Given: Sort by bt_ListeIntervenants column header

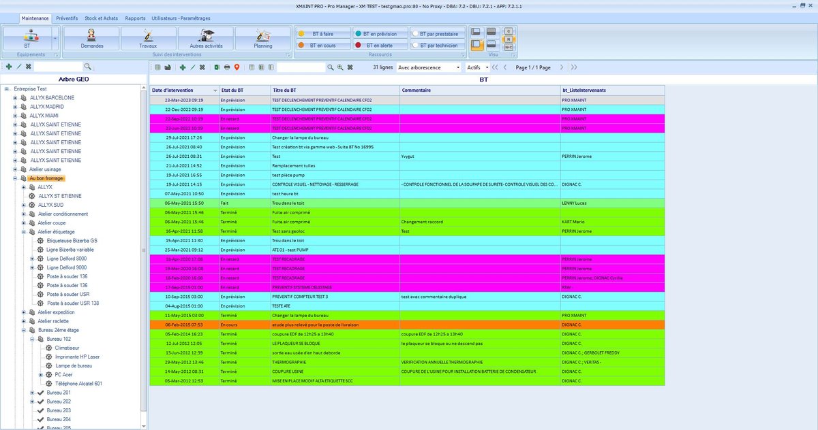Looking at the screenshot, I should tap(612, 90).
